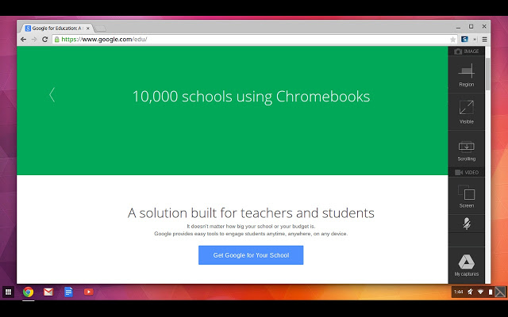This screenshot has height=317, width=508.
Task: Launch Gmail from the shelf
Action: 48,292
